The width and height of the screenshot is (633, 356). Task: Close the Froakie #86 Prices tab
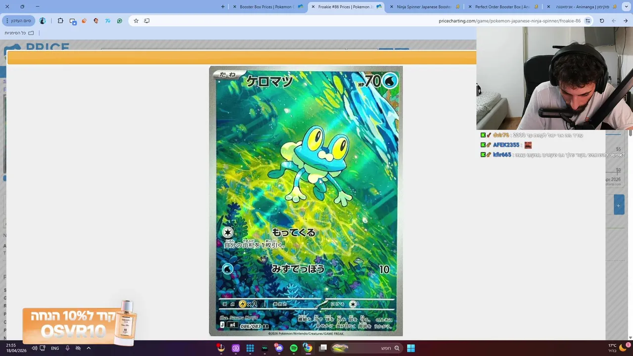pos(313,6)
